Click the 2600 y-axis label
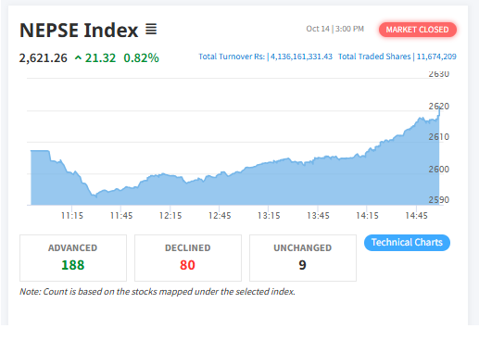This screenshot has height=341, width=479. [x=438, y=169]
